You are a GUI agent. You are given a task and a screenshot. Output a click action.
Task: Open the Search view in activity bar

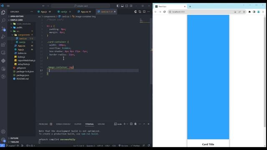click(3, 20)
